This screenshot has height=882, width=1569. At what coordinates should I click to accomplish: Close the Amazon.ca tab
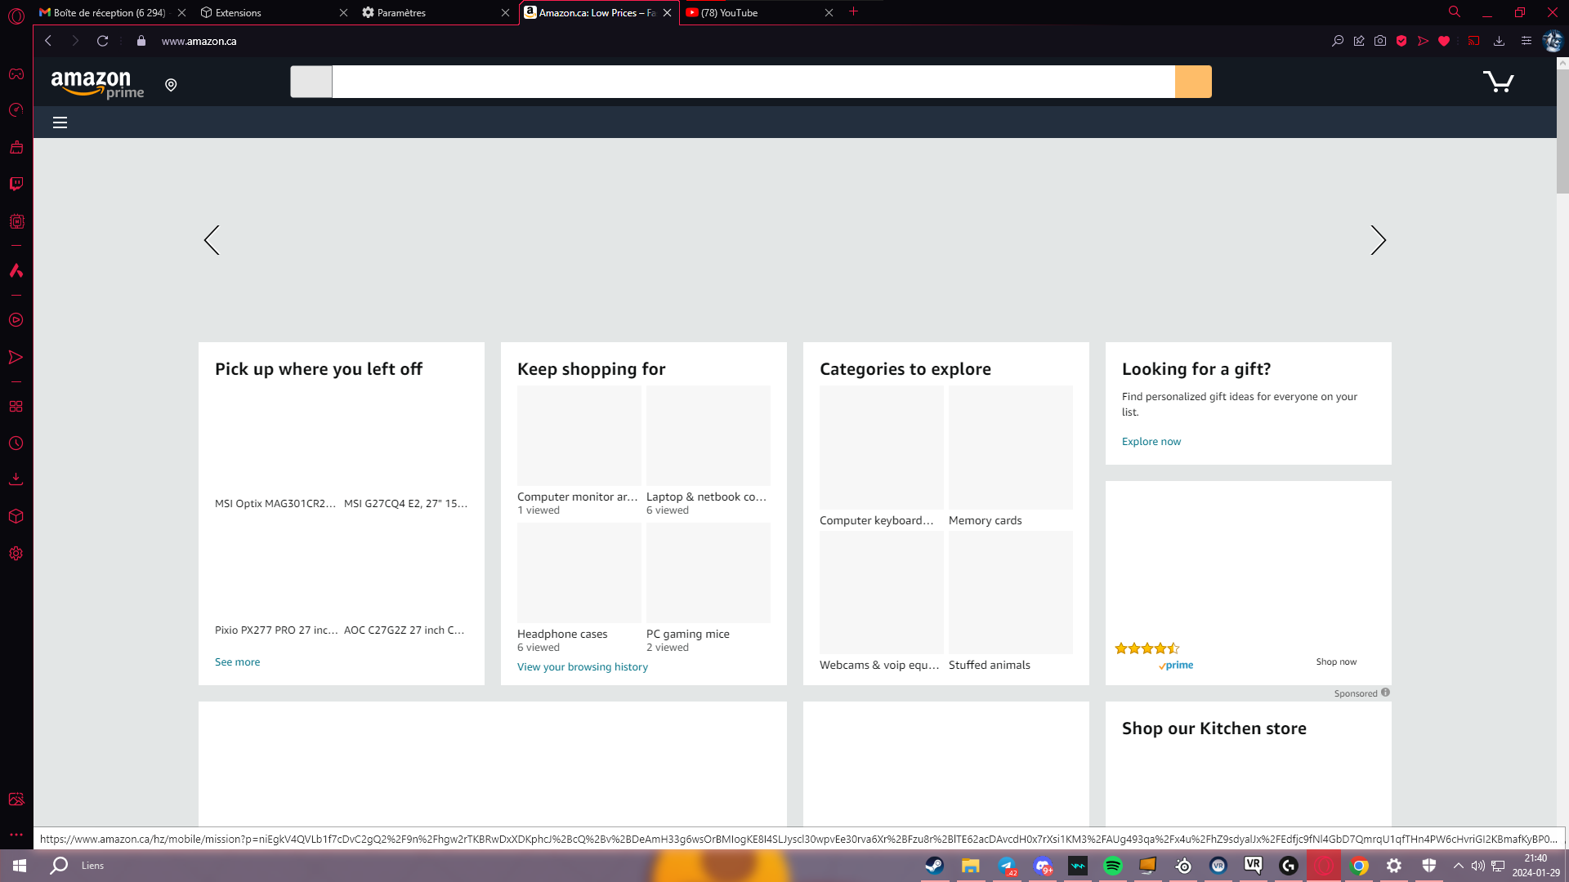(667, 12)
